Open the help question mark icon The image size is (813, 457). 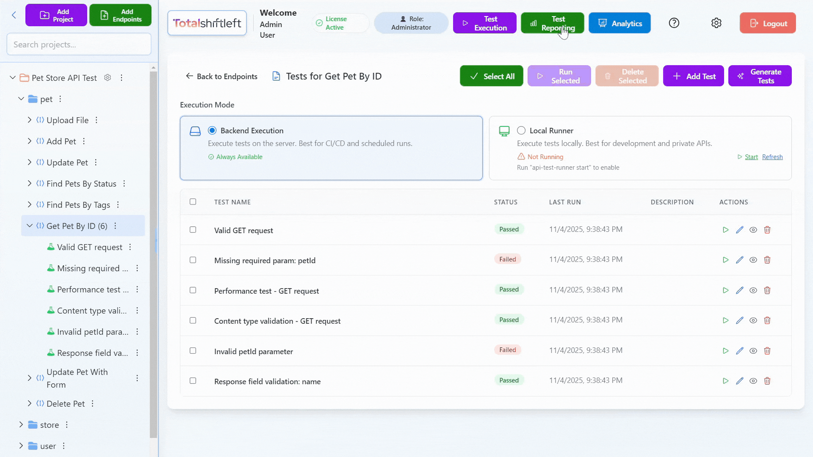click(x=674, y=23)
